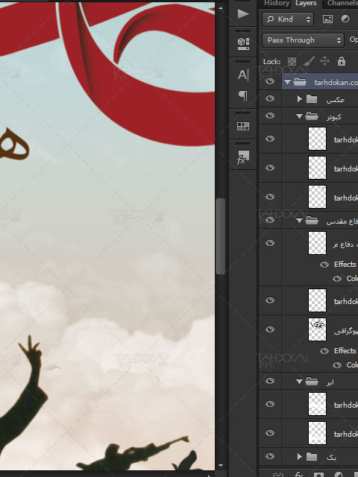Click the canvas scroll up arrow

pyautogui.click(x=221, y=8)
